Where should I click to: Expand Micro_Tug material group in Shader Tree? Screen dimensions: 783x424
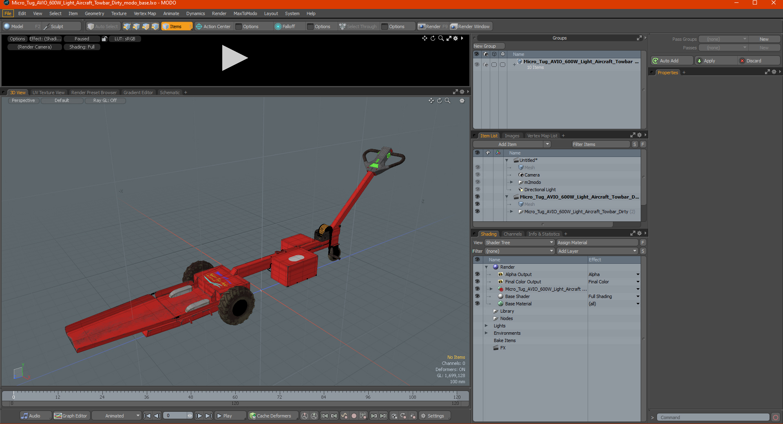pos(491,289)
